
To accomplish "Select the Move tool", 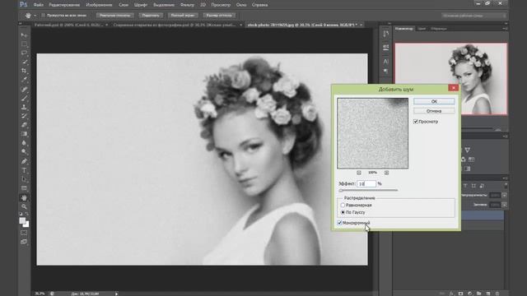I will click(24, 35).
